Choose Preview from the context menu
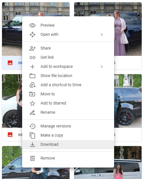 [x=68, y=25]
